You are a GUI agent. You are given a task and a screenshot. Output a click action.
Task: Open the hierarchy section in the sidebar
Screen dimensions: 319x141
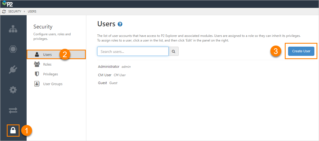coord(13,29)
